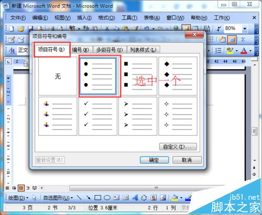Click the Insert Picture icon
The image size is (262, 215).
(x=163, y=198)
